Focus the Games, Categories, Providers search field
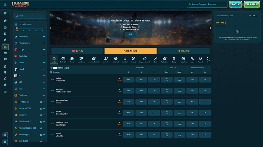The width and height of the screenshot is (263, 147). click(207, 4)
